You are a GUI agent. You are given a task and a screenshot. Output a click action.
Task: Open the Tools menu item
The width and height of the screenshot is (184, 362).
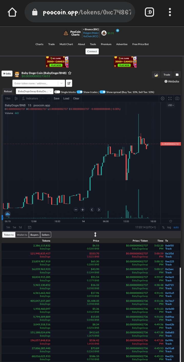(93, 44)
